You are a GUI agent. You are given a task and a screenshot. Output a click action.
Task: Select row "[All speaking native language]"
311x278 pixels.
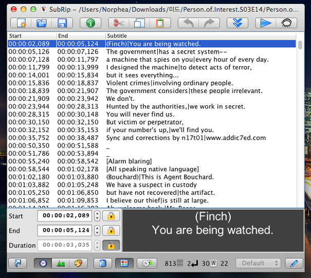[x=152, y=169]
